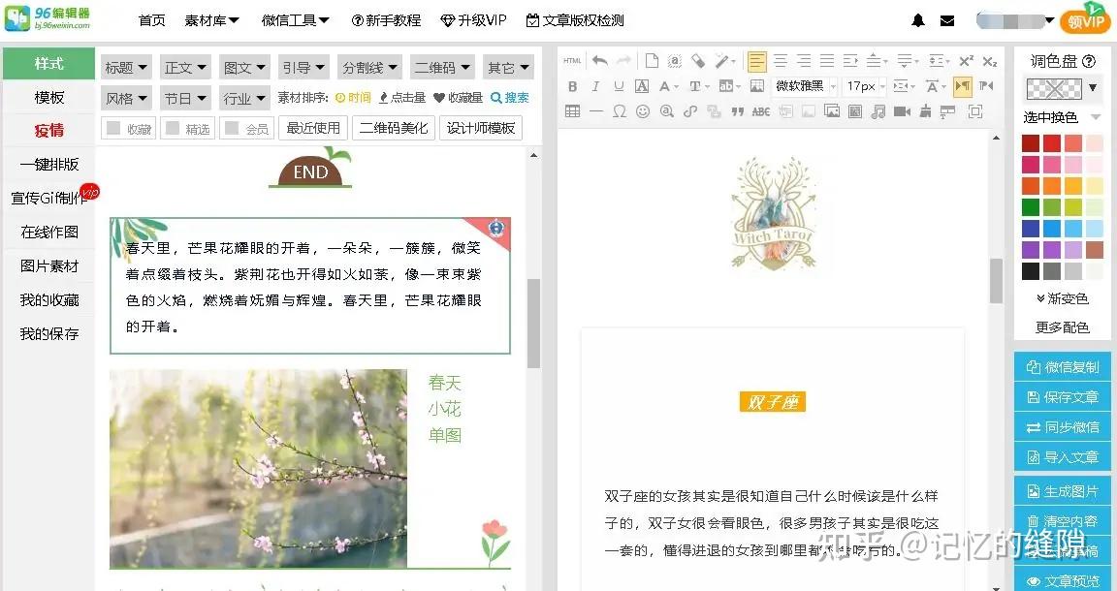
Task: Center-align the selected text
Action: [x=781, y=62]
